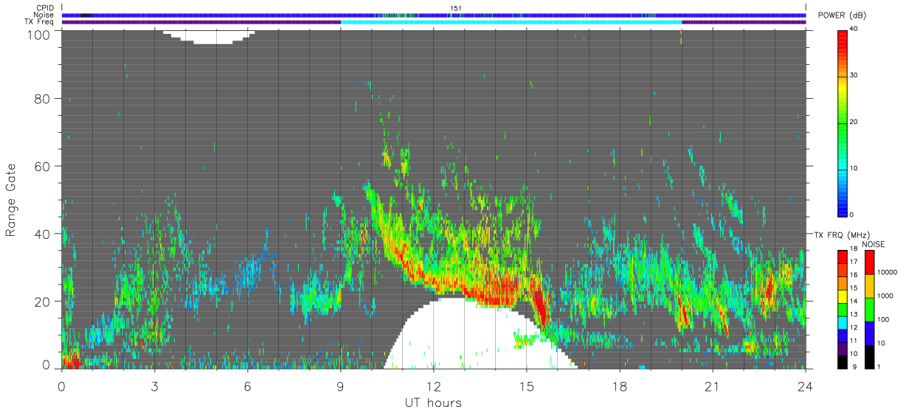Click the Range Gate y-axis title
The width and height of the screenshot is (906, 418).
tap(11, 199)
